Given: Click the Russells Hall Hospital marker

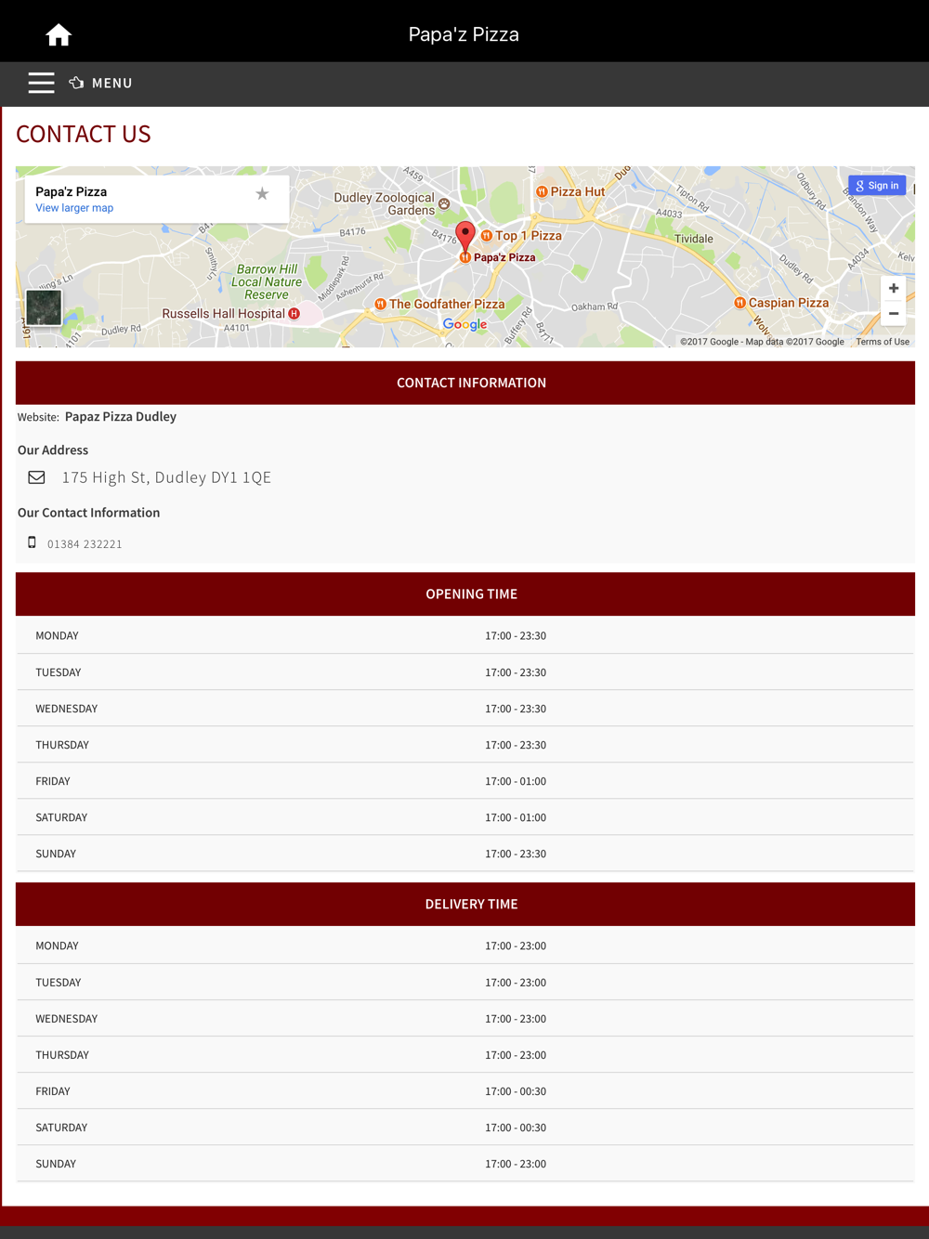Looking at the screenshot, I should (294, 314).
